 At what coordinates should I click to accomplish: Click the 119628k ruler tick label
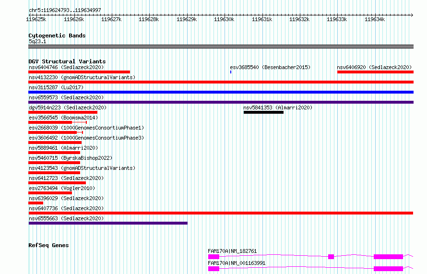[149, 19]
